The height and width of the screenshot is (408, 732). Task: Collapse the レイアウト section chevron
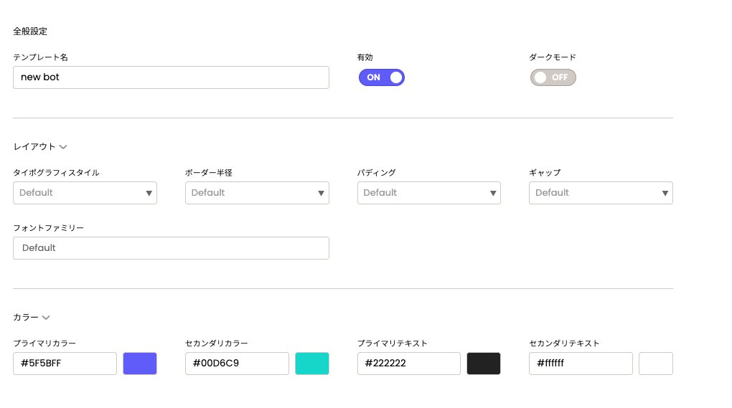(63, 147)
